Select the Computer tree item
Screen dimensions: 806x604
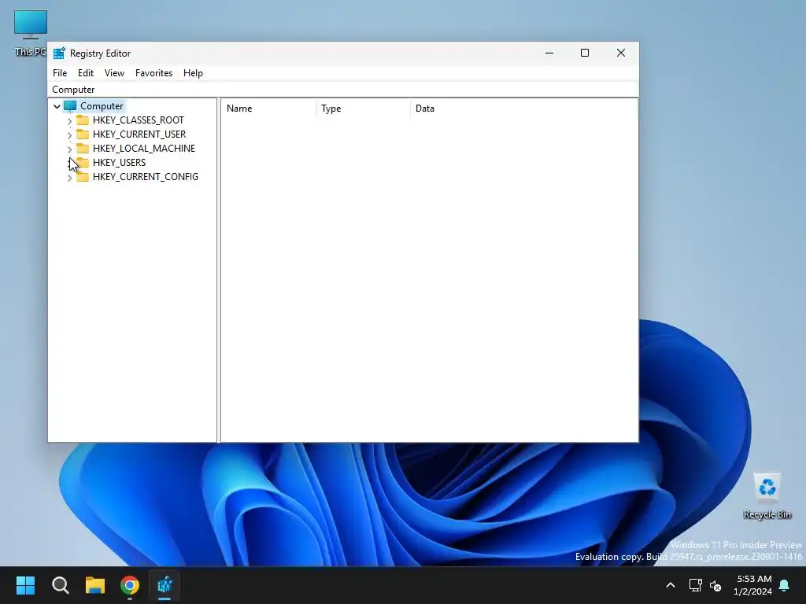(x=102, y=106)
